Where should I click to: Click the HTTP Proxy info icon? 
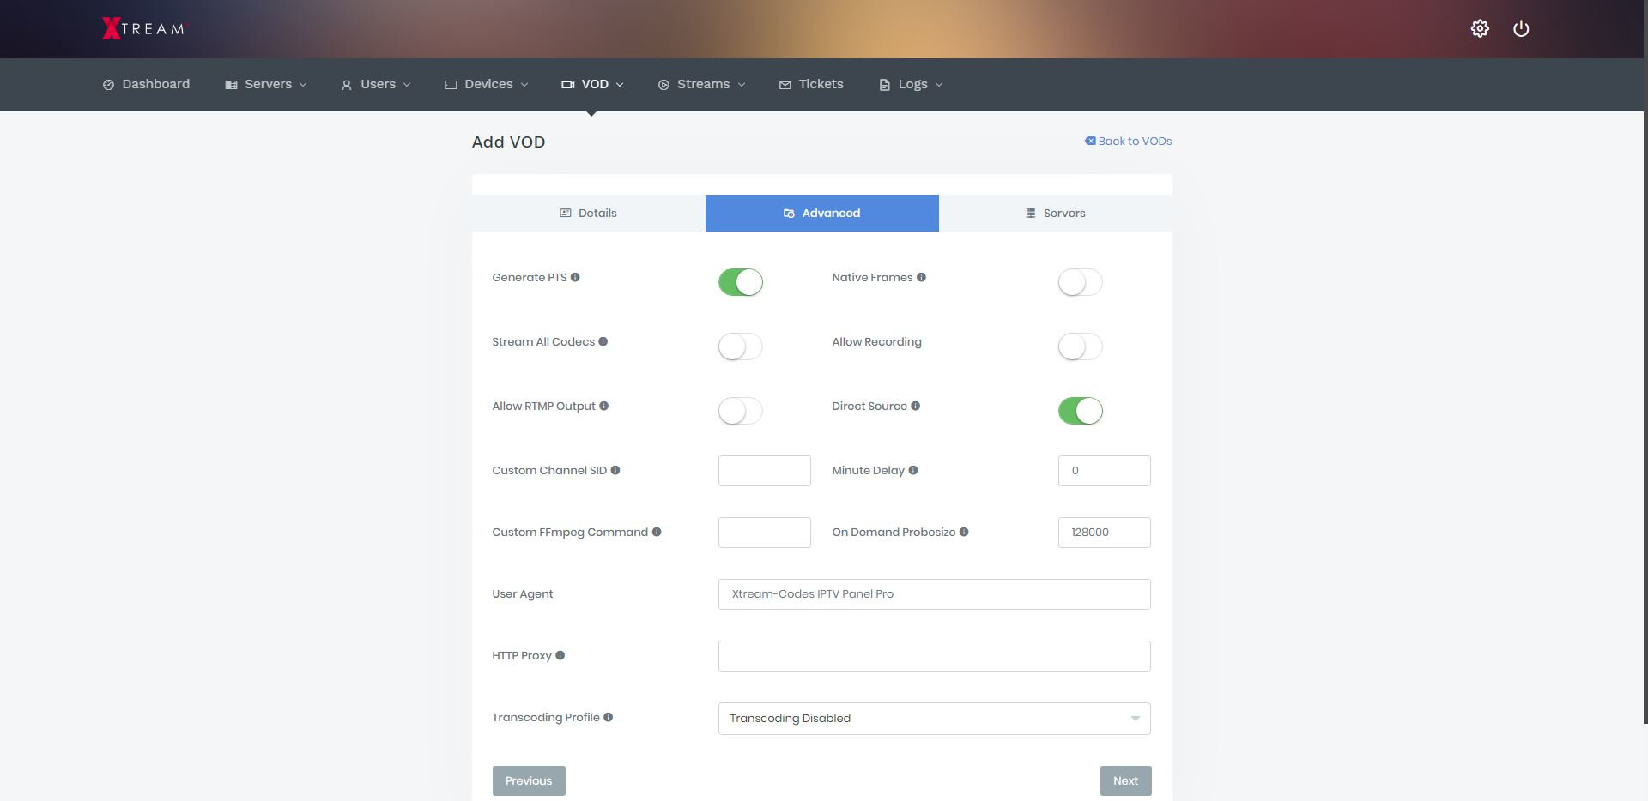tap(560, 655)
